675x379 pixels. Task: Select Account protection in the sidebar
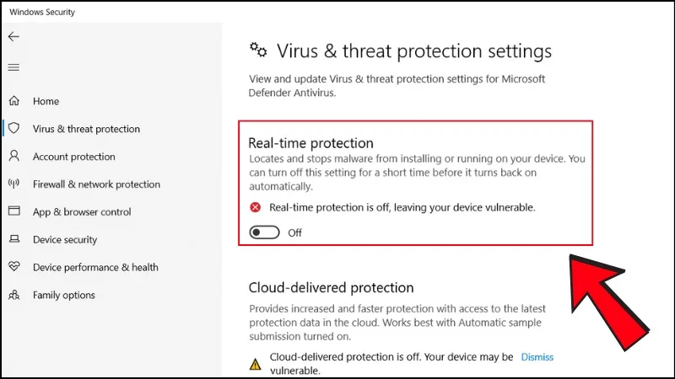click(x=73, y=157)
